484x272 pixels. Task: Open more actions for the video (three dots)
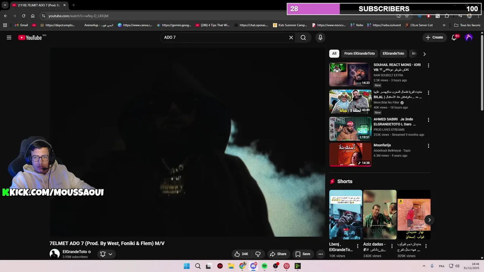(x=321, y=254)
